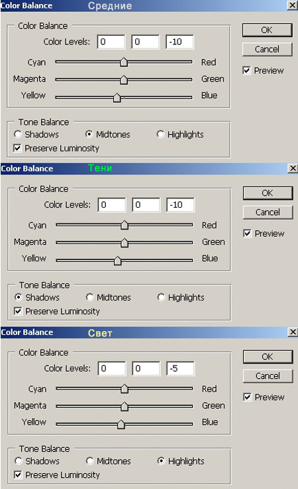Close the Свет Color Balance window

pyautogui.click(x=293, y=332)
